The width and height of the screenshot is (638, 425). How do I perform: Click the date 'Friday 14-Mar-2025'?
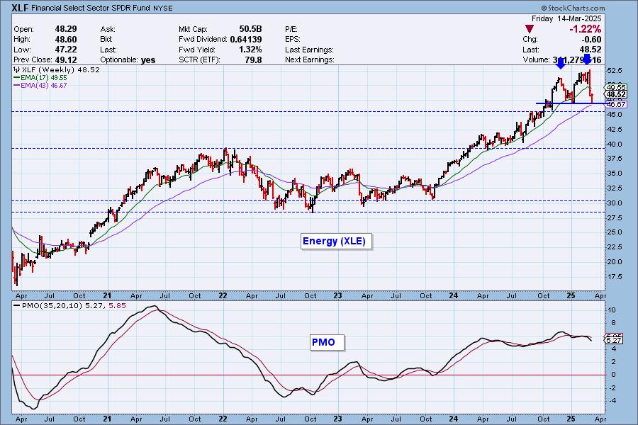(566, 18)
